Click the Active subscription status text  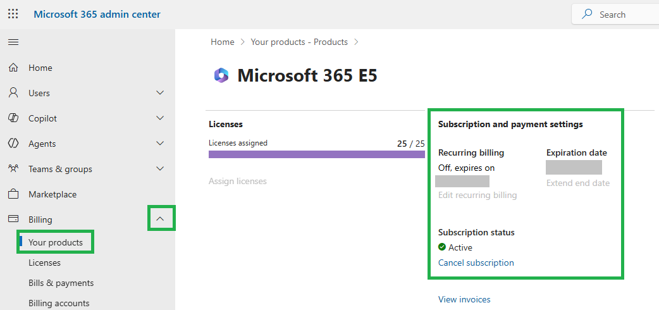click(x=460, y=247)
